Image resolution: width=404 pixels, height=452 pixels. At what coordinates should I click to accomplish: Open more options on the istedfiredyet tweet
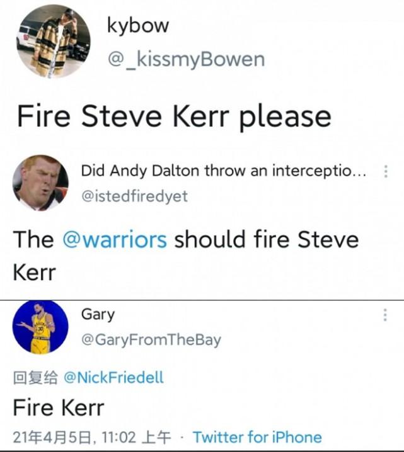pyautogui.click(x=386, y=171)
